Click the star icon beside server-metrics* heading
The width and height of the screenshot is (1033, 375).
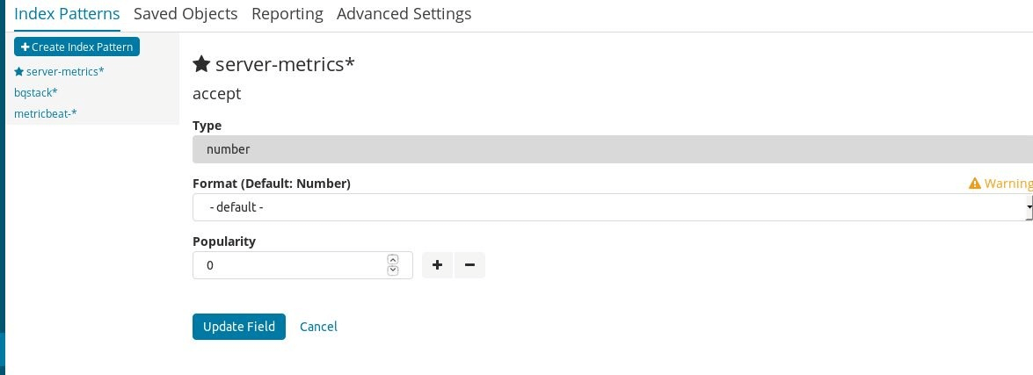(x=201, y=64)
